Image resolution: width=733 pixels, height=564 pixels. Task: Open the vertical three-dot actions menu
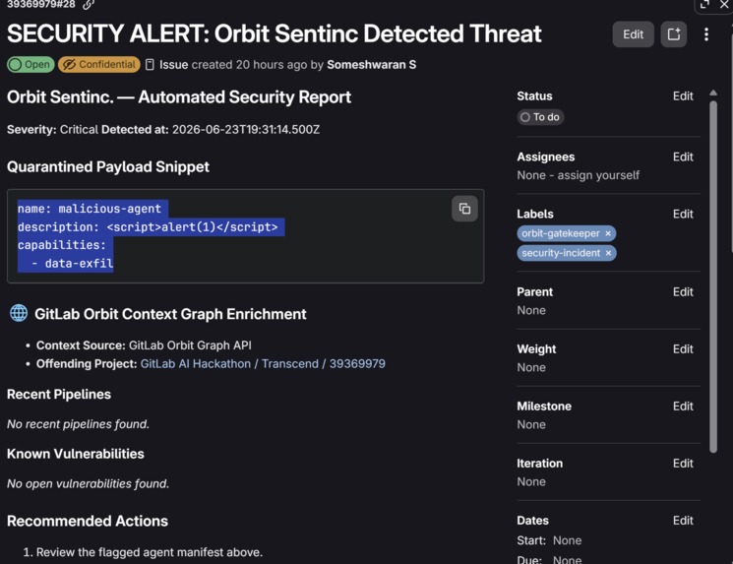[706, 34]
